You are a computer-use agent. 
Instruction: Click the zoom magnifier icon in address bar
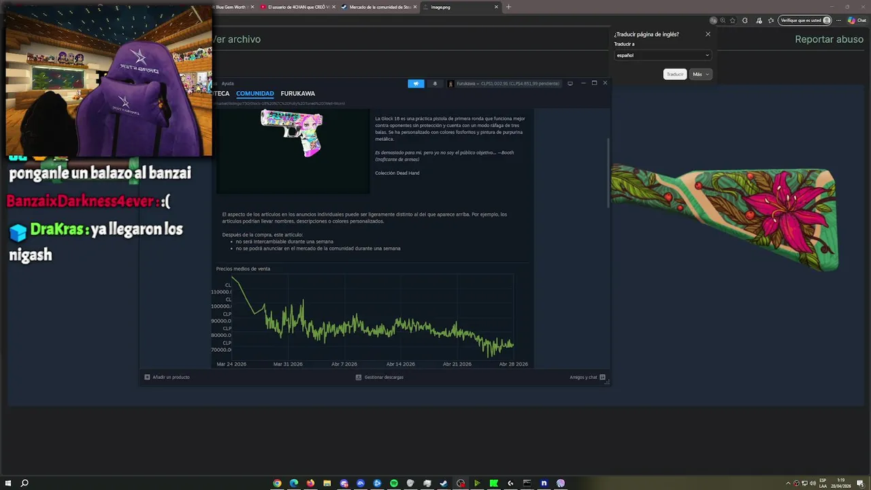pyautogui.click(x=723, y=20)
